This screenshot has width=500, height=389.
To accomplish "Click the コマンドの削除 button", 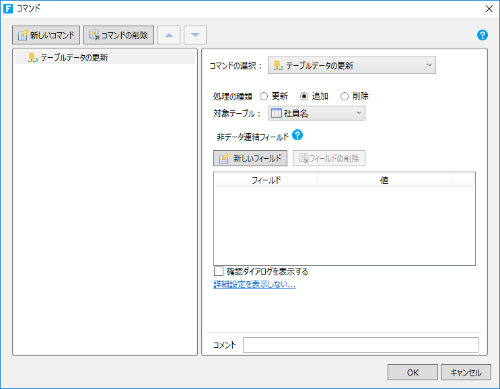I will point(118,35).
